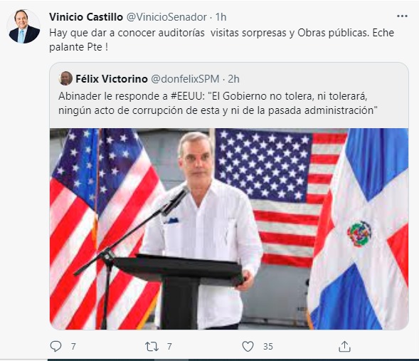Open Félix Victorino's small avatar
This screenshot has width=419, height=361.
[x=65, y=78]
